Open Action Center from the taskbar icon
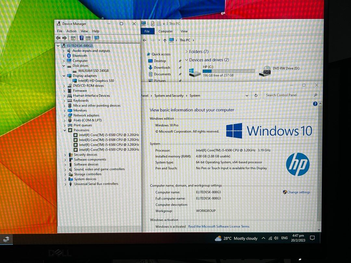Viewport: 351px width, 263px height. [x=312, y=238]
